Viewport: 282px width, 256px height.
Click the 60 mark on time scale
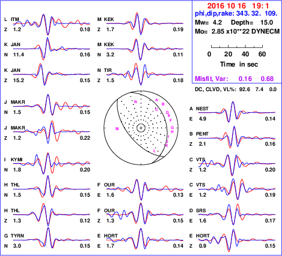(x=262, y=54)
